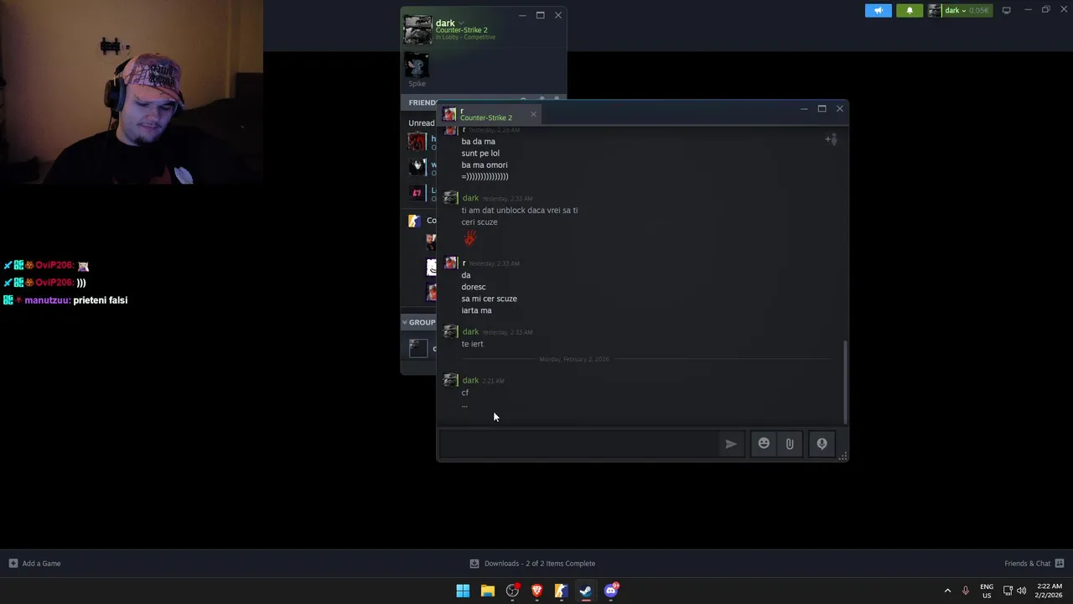Image resolution: width=1073 pixels, height=604 pixels.
Task: Open Steam announcements megaphone button
Action: [878, 10]
